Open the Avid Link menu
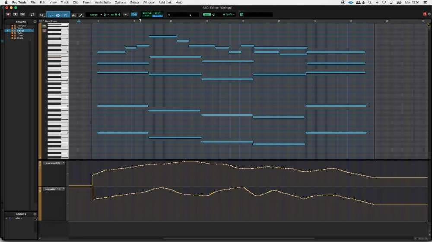 [165, 3]
